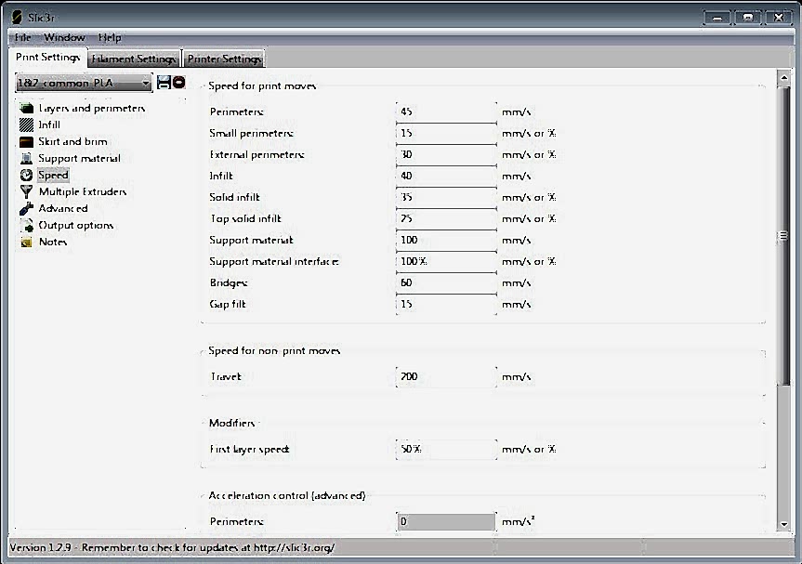Image resolution: width=802 pixels, height=564 pixels.
Task: Open the Notes section
Action: 52,242
